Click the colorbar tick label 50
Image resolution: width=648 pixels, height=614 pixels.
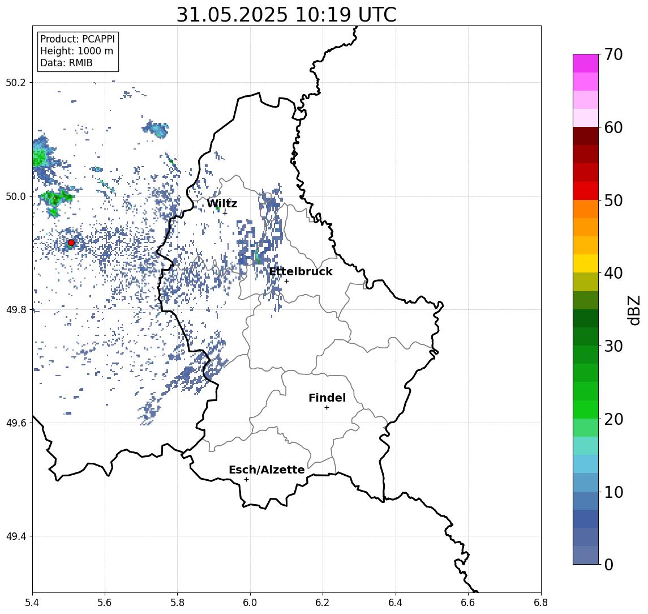point(613,201)
